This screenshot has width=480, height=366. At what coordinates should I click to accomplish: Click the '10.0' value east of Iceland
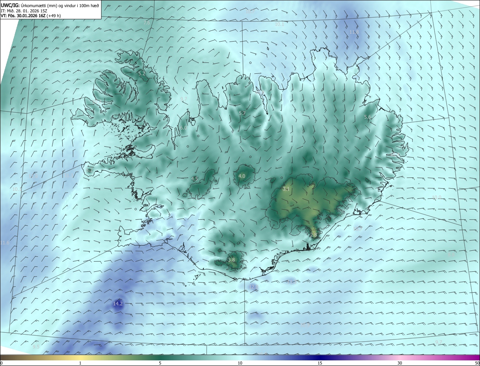click(x=436, y=198)
